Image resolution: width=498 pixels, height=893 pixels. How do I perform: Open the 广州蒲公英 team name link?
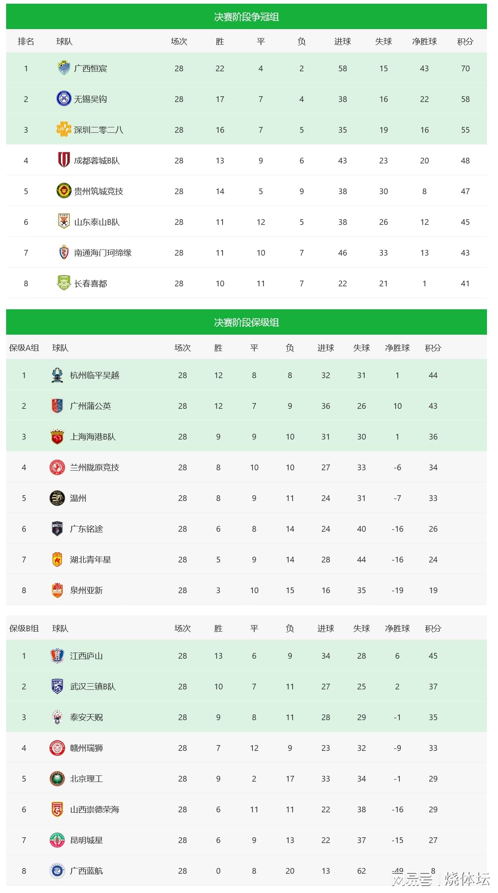pyautogui.click(x=90, y=406)
